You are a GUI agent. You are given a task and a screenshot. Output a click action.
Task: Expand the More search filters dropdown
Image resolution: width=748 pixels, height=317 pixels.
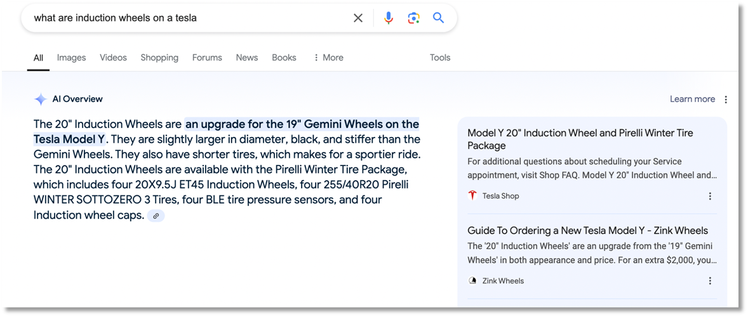click(x=328, y=58)
